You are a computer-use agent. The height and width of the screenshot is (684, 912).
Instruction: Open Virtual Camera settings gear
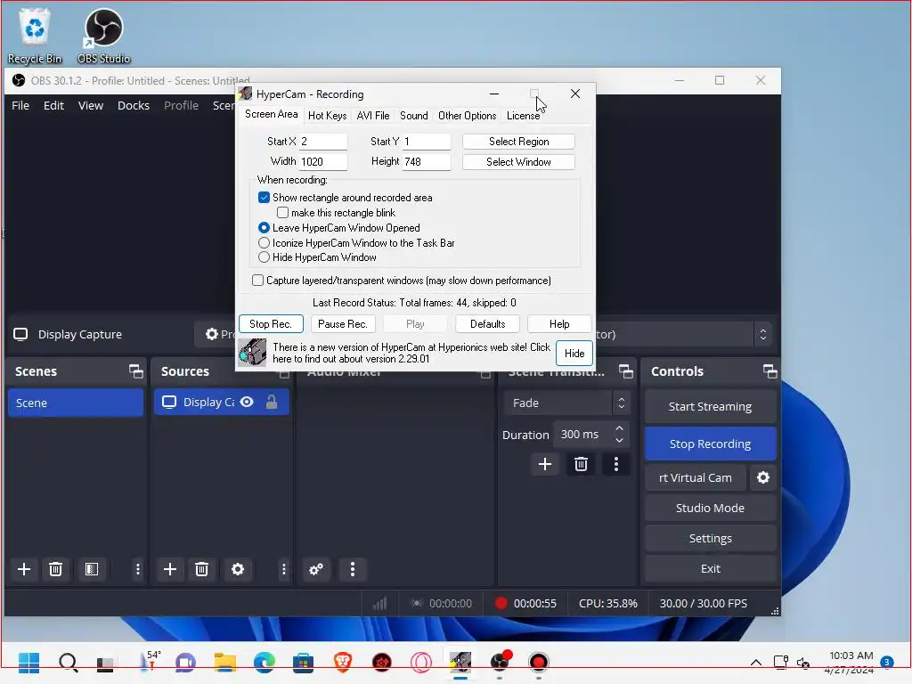pos(763,477)
